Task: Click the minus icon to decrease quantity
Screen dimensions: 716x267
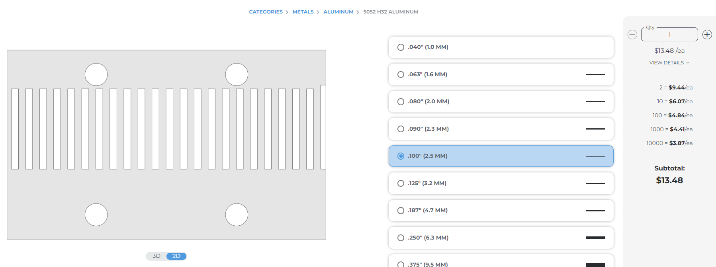Action: (632, 35)
